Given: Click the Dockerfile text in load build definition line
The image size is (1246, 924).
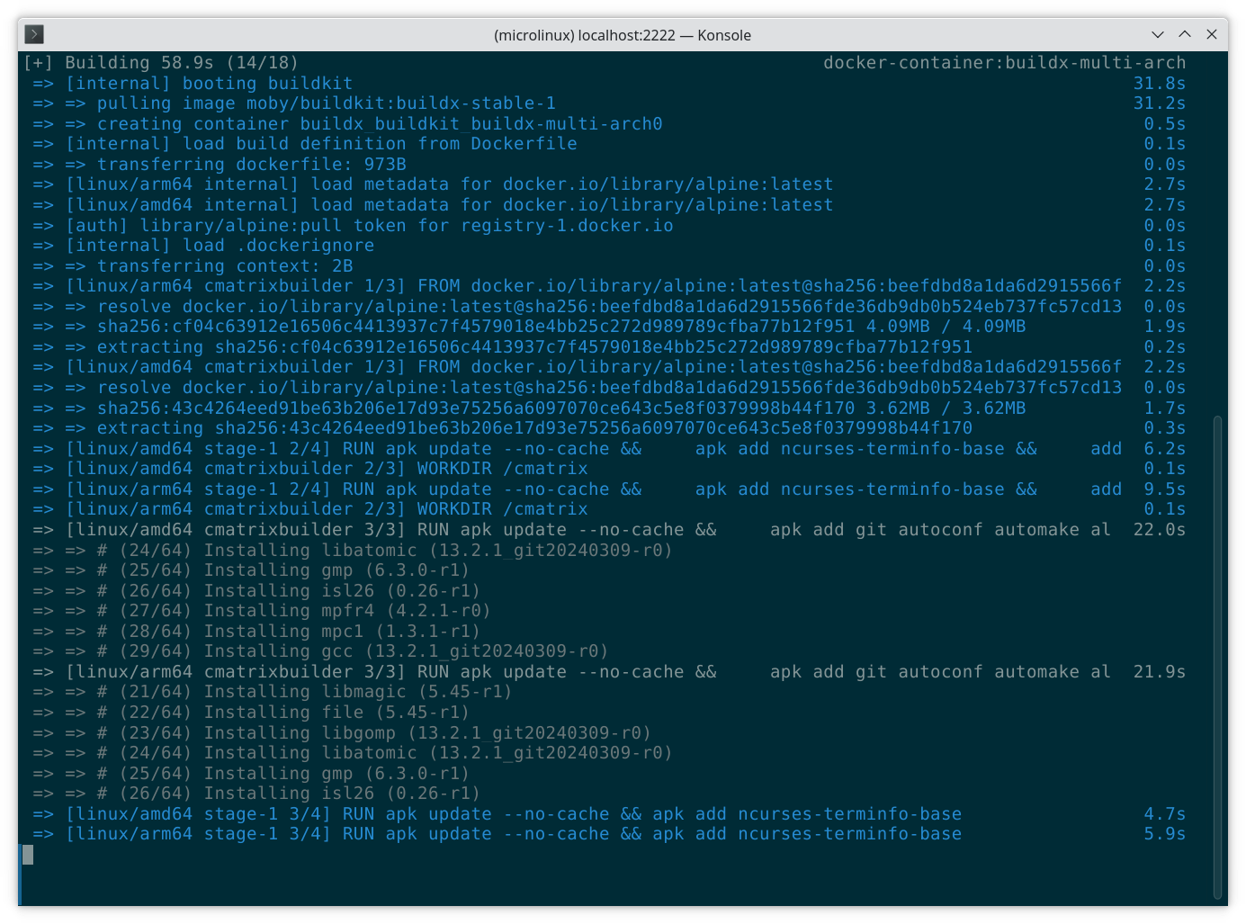Looking at the screenshot, I should pyautogui.click(x=524, y=143).
